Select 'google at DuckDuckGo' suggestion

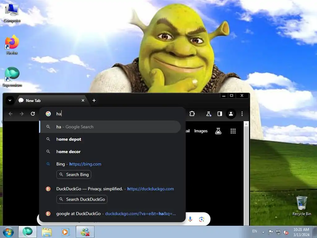click(110, 214)
